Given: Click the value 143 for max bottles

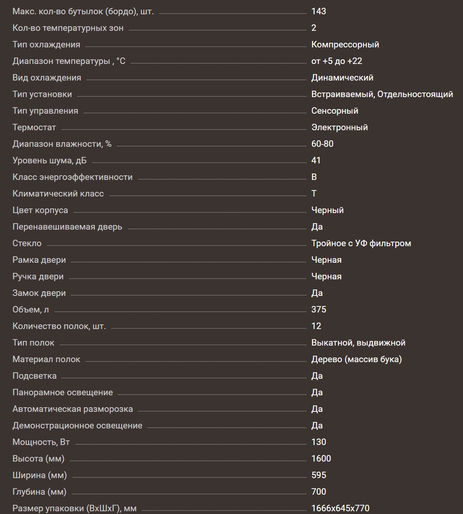Looking at the screenshot, I should 319,12.
